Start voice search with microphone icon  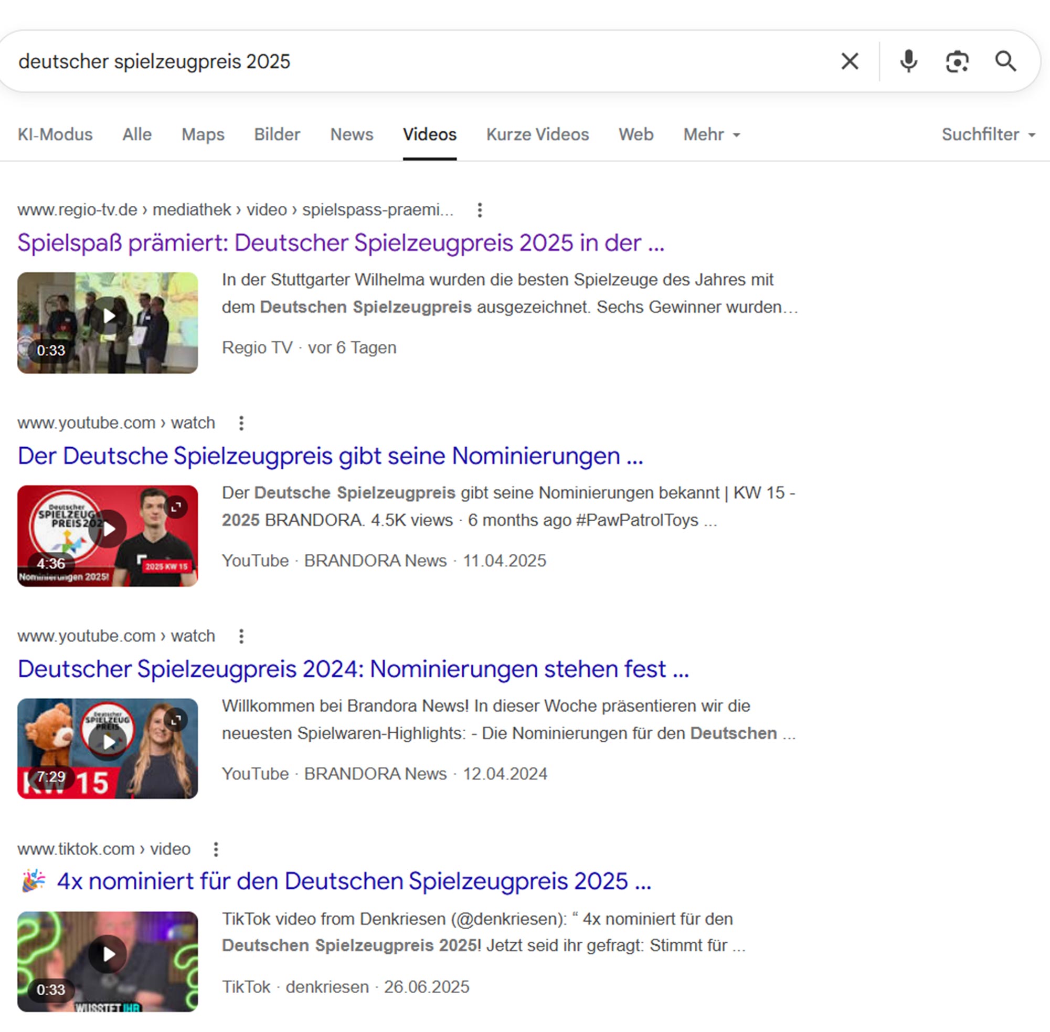pyautogui.click(x=909, y=61)
